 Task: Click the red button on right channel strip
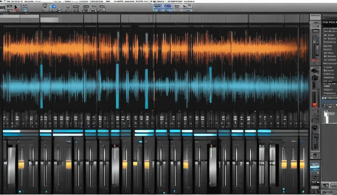pyautogui.click(x=315, y=61)
